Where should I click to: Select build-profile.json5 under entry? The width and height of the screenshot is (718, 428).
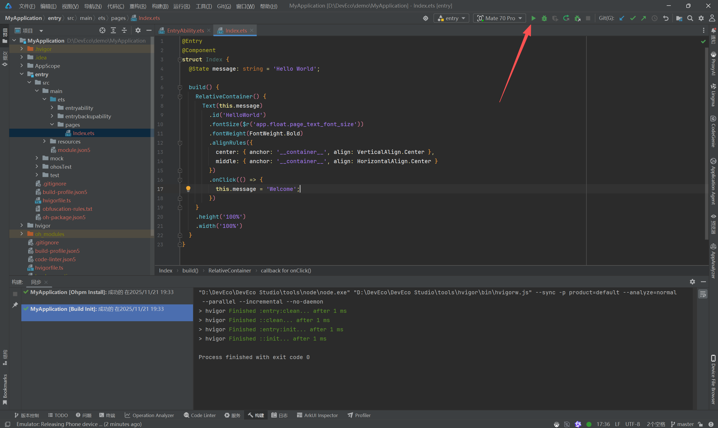[65, 192]
